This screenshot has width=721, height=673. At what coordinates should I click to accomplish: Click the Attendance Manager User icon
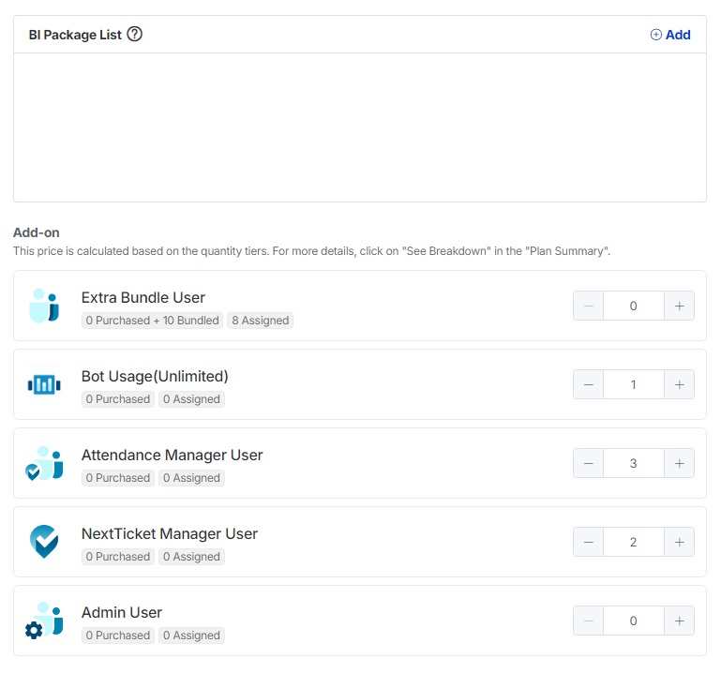click(x=44, y=463)
